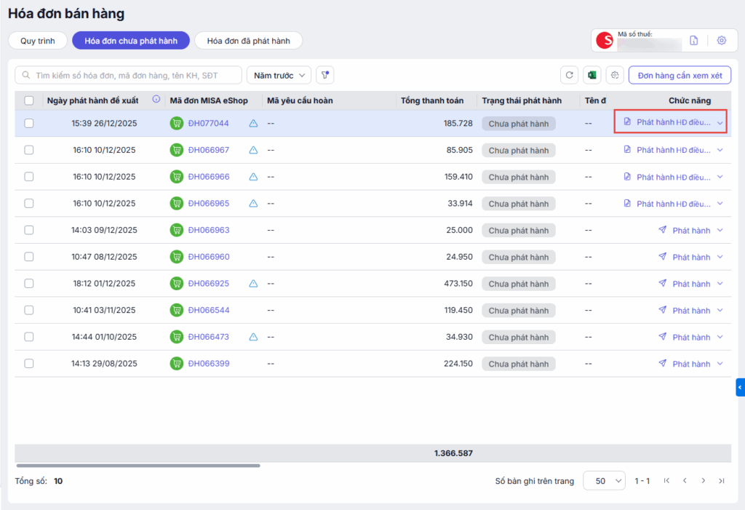Tick the select-all checkbox in the header
745x510 pixels.
click(x=29, y=100)
